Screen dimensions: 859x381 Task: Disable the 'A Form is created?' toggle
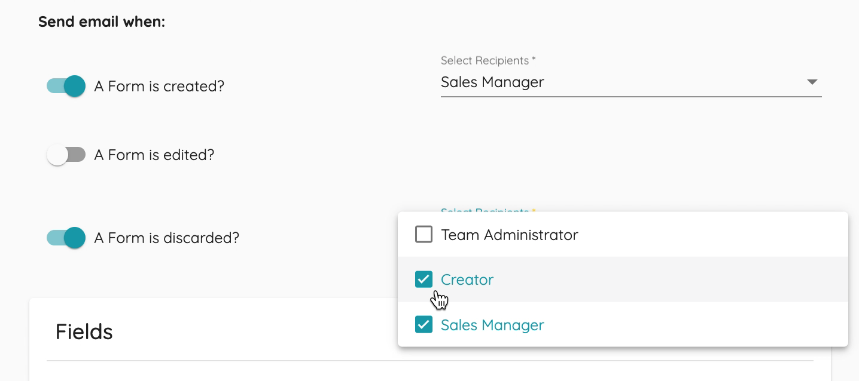tap(66, 86)
